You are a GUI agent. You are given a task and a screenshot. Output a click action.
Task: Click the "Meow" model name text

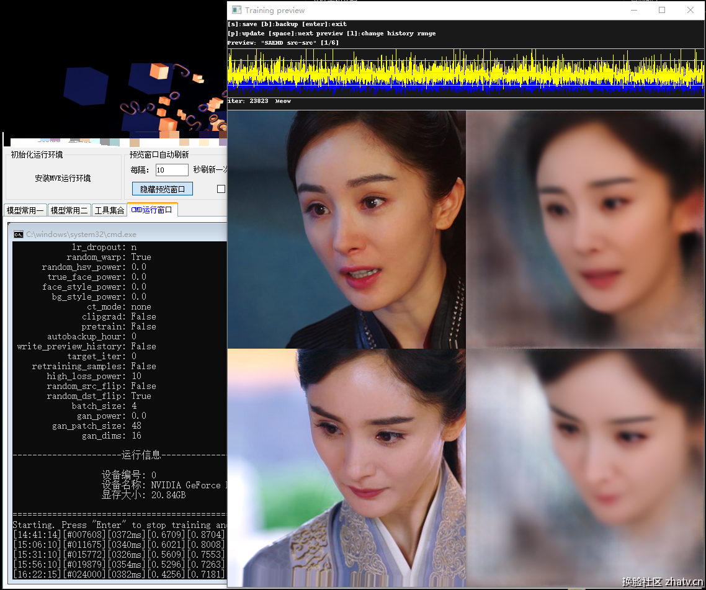283,101
